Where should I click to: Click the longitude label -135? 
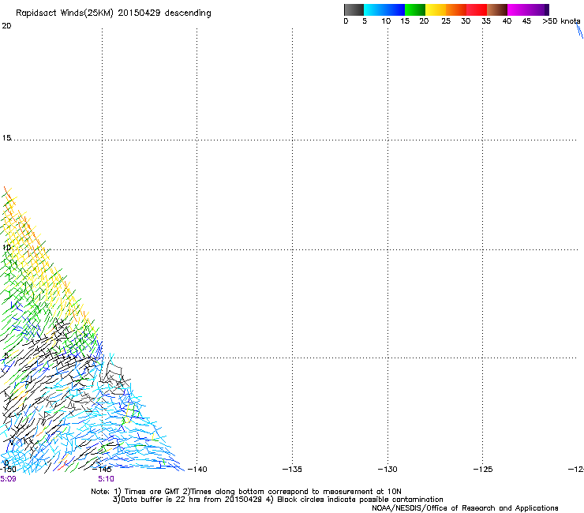[292, 470]
